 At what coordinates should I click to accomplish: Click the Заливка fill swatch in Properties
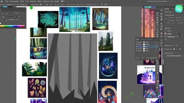[165, 31]
